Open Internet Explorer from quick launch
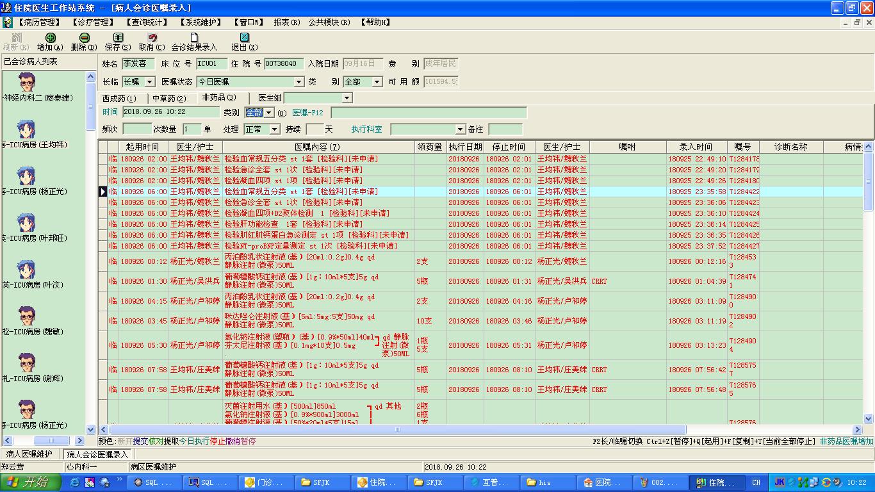The width and height of the screenshot is (875, 492). 76,482
